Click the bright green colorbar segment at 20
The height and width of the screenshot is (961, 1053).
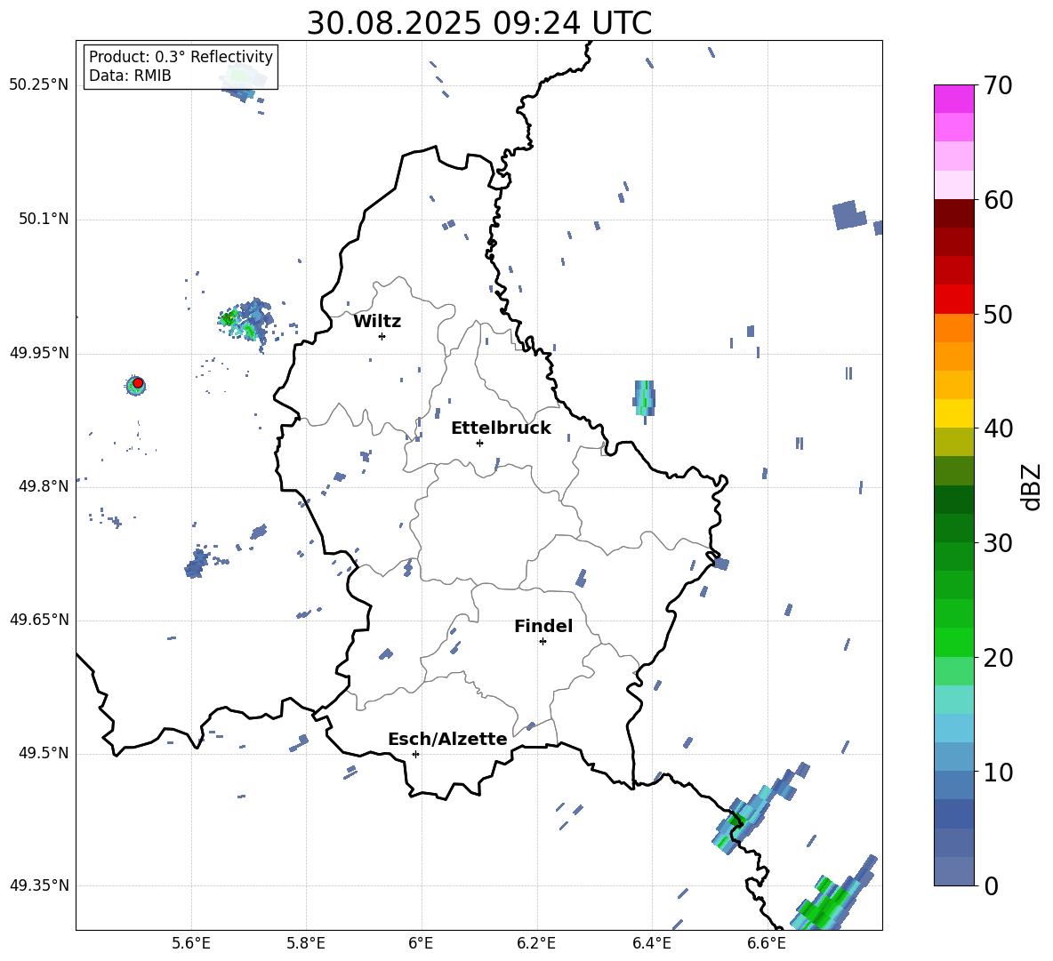coord(953,642)
